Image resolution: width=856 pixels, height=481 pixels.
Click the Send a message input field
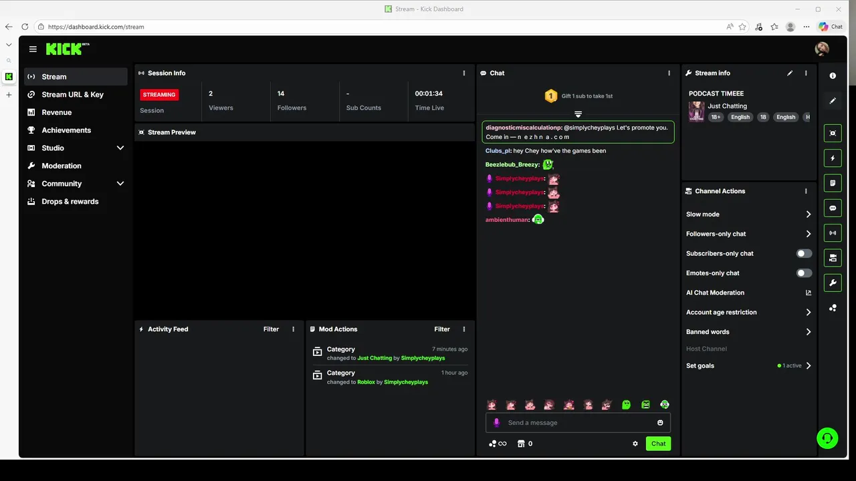578,422
